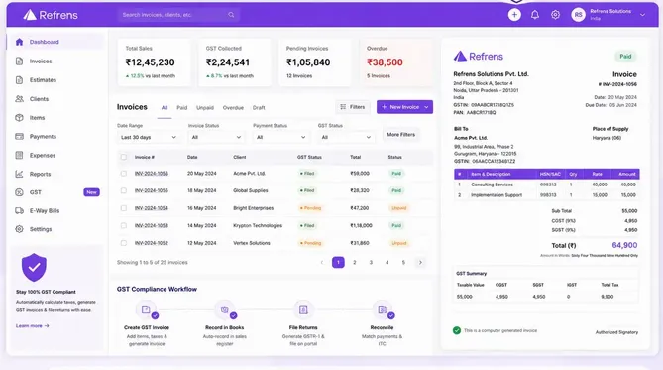The image size is (663, 370).
Task: Click the Clients icon in sidebar
Action: click(x=19, y=98)
